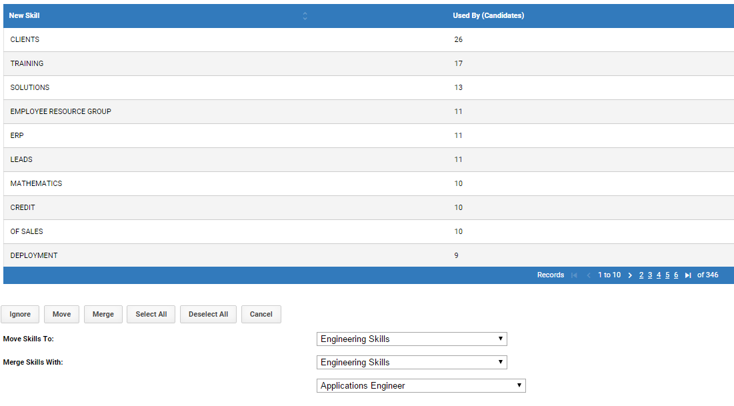Viewport: 734px width, 406px height.
Task: Click the count 10 in MATHEMATICS row
Action: tap(458, 183)
